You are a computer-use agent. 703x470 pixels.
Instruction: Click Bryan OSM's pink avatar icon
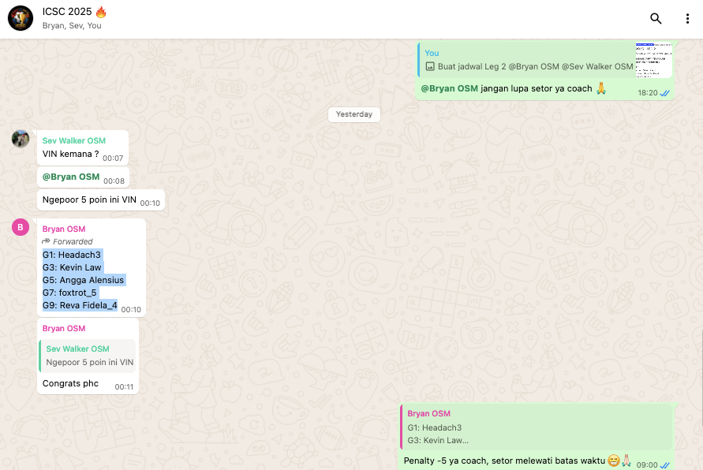[x=21, y=228]
